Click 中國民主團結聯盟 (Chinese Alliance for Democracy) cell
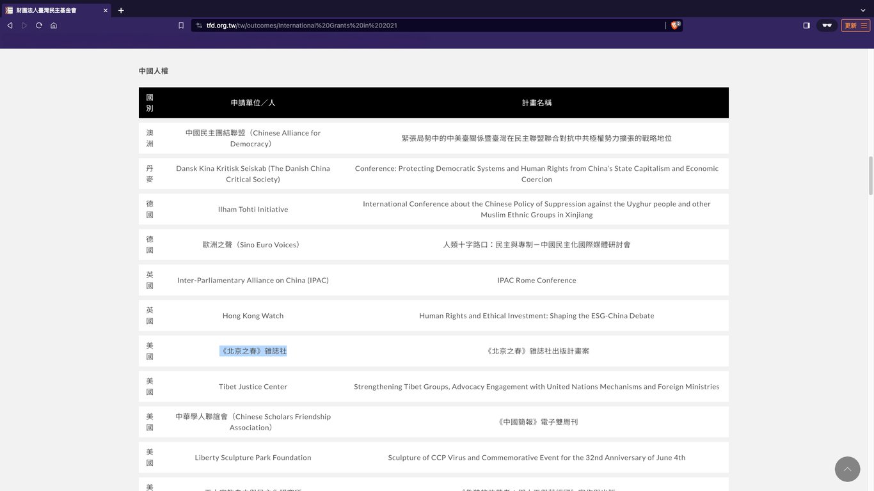This screenshot has height=491, width=874. point(253,138)
